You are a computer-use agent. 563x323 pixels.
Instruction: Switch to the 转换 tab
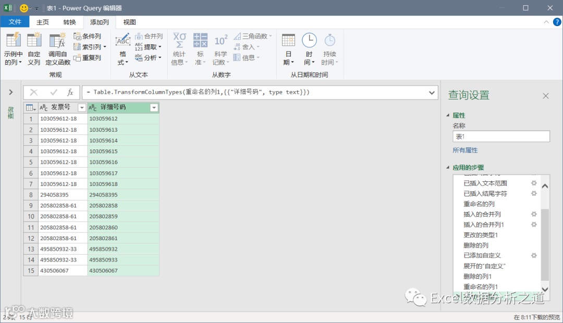(x=69, y=22)
